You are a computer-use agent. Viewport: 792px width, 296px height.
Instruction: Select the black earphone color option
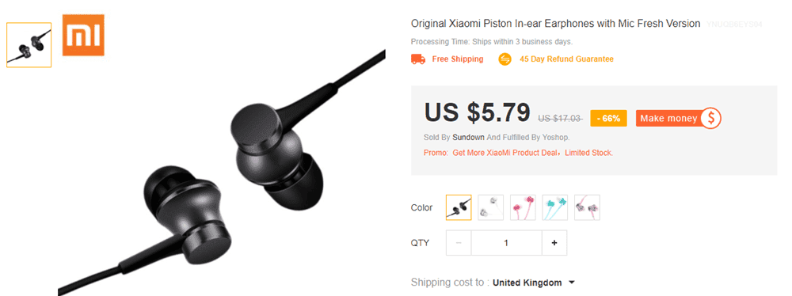459,207
